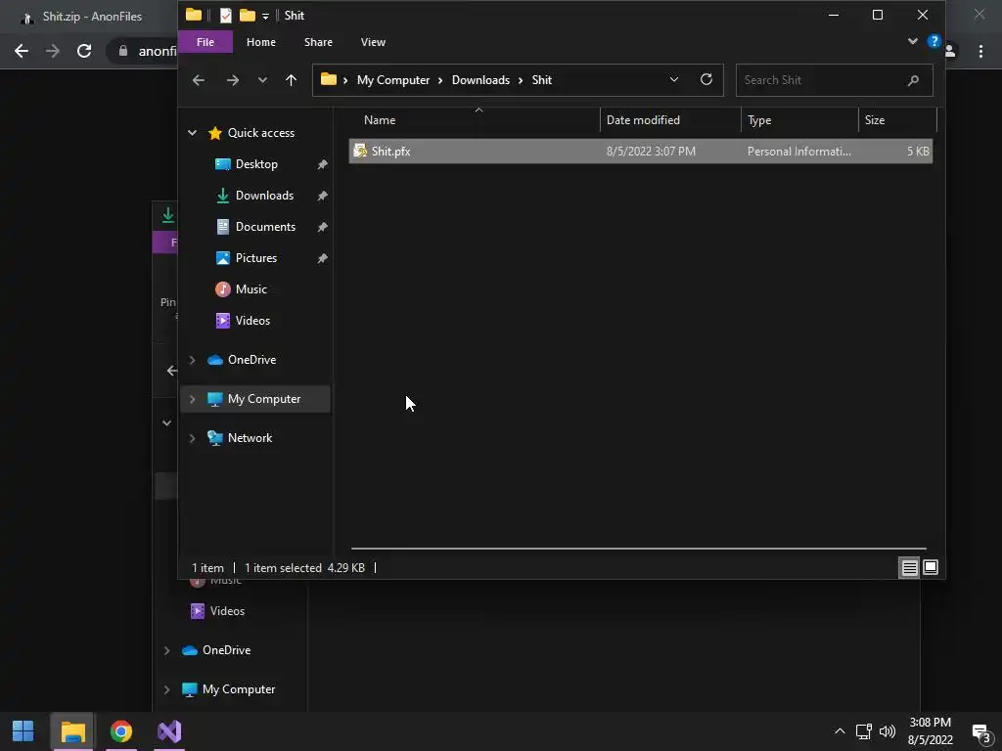The width and height of the screenshot is (1002, 751).
Task: Open Desktop in Quick access
Action: click(x=256, y=164)
